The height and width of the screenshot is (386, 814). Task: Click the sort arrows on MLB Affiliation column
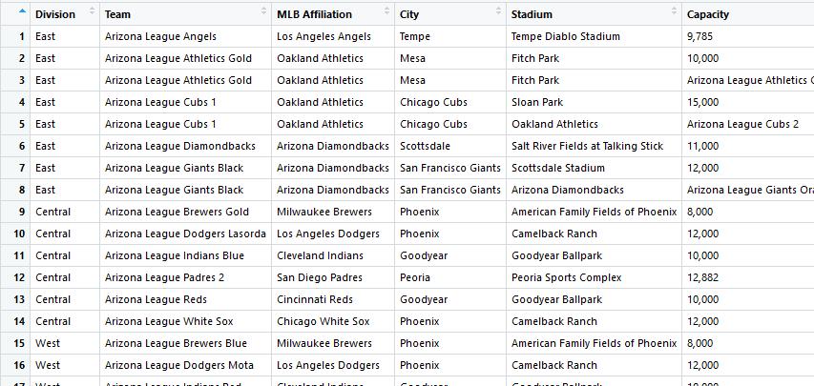click(386, 11)
